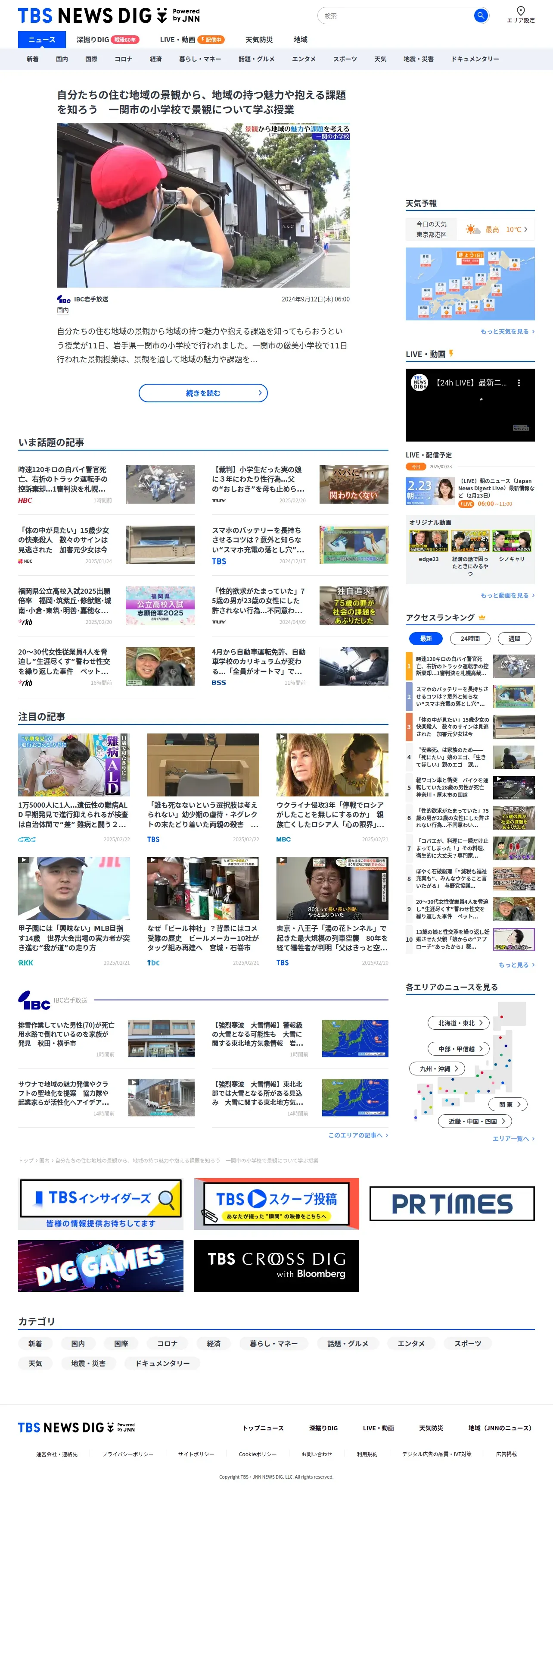553x1661 pixels.
Task: Click the footer TBS NEWS DIG logo
Action: tap(77, 1428)
